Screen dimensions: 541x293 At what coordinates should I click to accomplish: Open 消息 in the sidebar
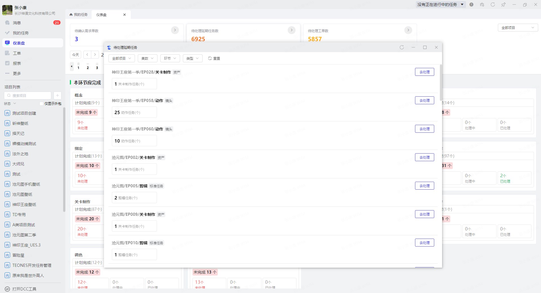(x=17, y=23)
